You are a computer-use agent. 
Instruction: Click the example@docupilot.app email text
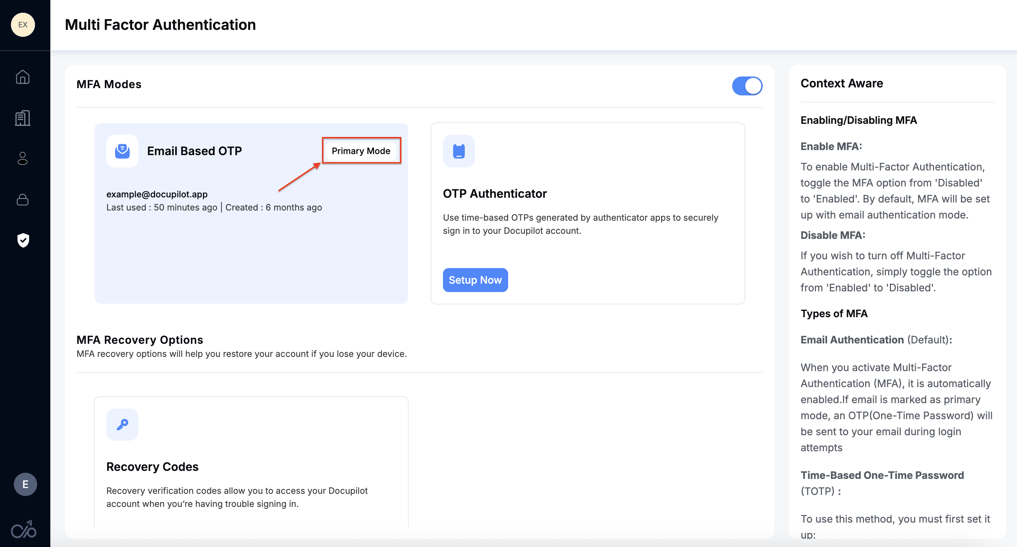(x=157, y=194)
